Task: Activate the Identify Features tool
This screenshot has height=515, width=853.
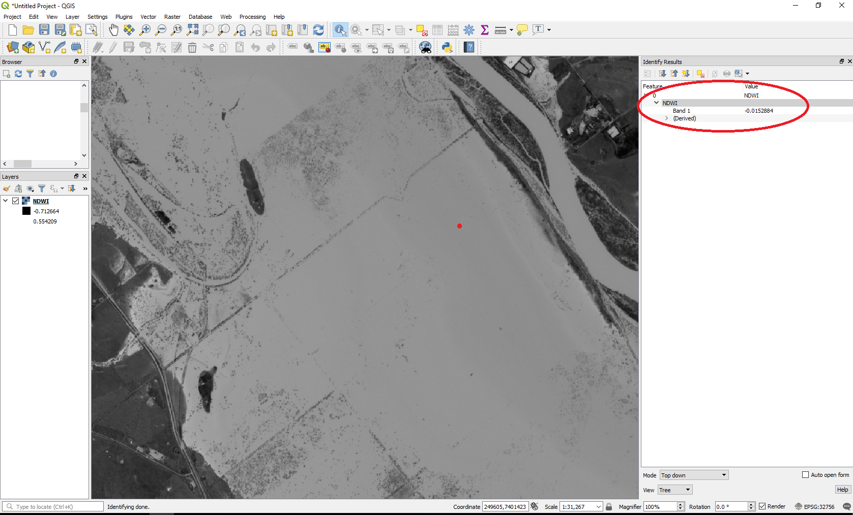Action: (x=340, y=30)
